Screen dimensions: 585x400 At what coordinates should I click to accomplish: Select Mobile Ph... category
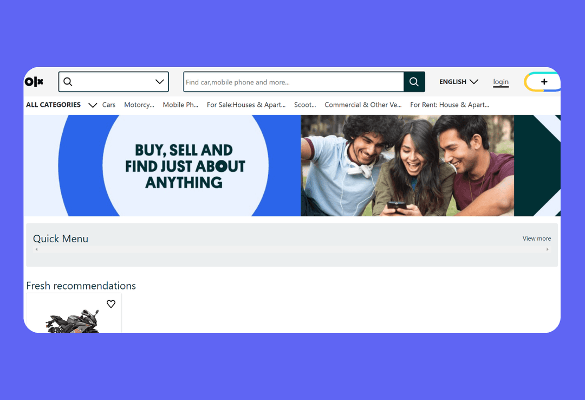pos(180,105)
